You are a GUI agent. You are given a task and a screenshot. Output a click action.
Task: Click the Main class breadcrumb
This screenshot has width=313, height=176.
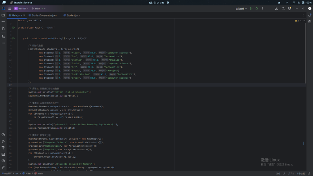(x=27, y=173)
